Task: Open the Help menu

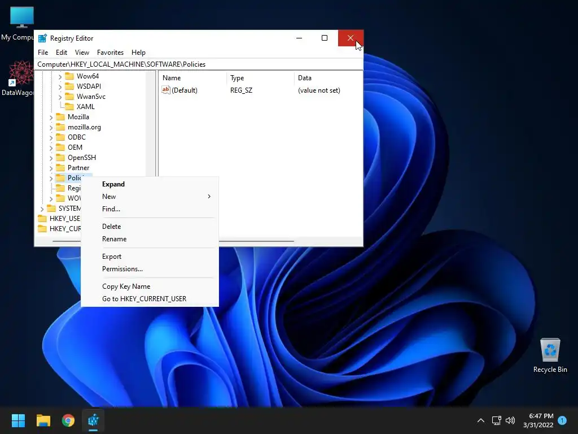Action: [139, 53]
